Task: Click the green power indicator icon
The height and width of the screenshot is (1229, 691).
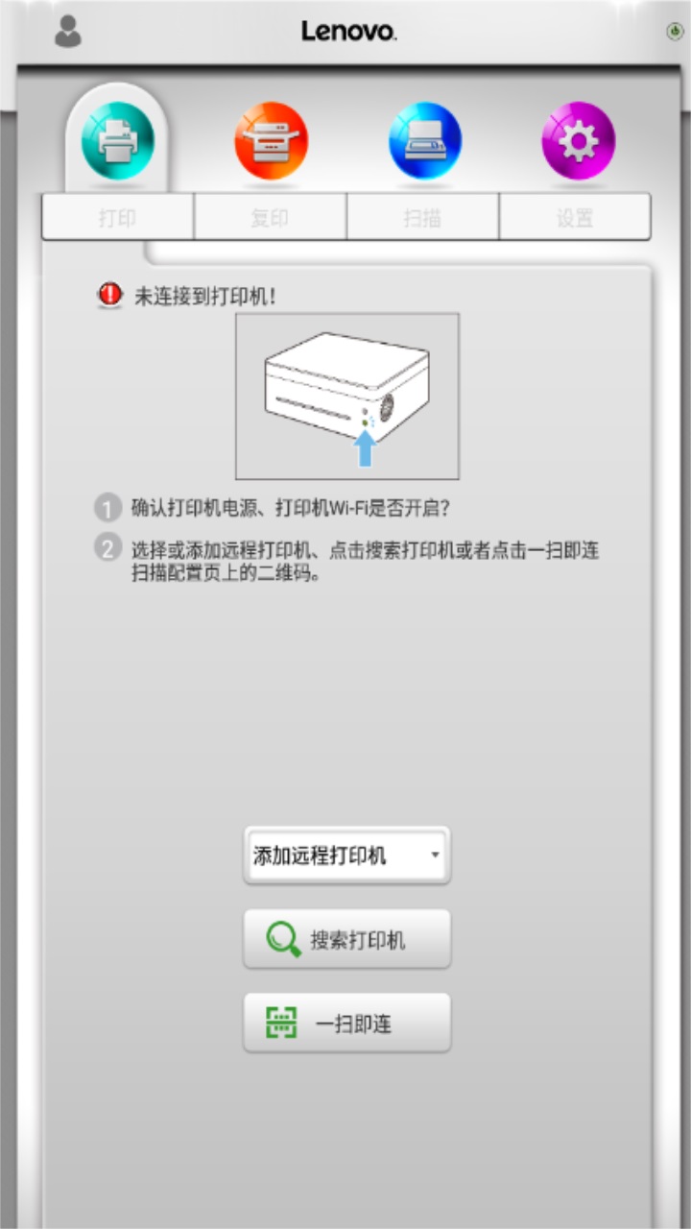Action: [675, 32]
